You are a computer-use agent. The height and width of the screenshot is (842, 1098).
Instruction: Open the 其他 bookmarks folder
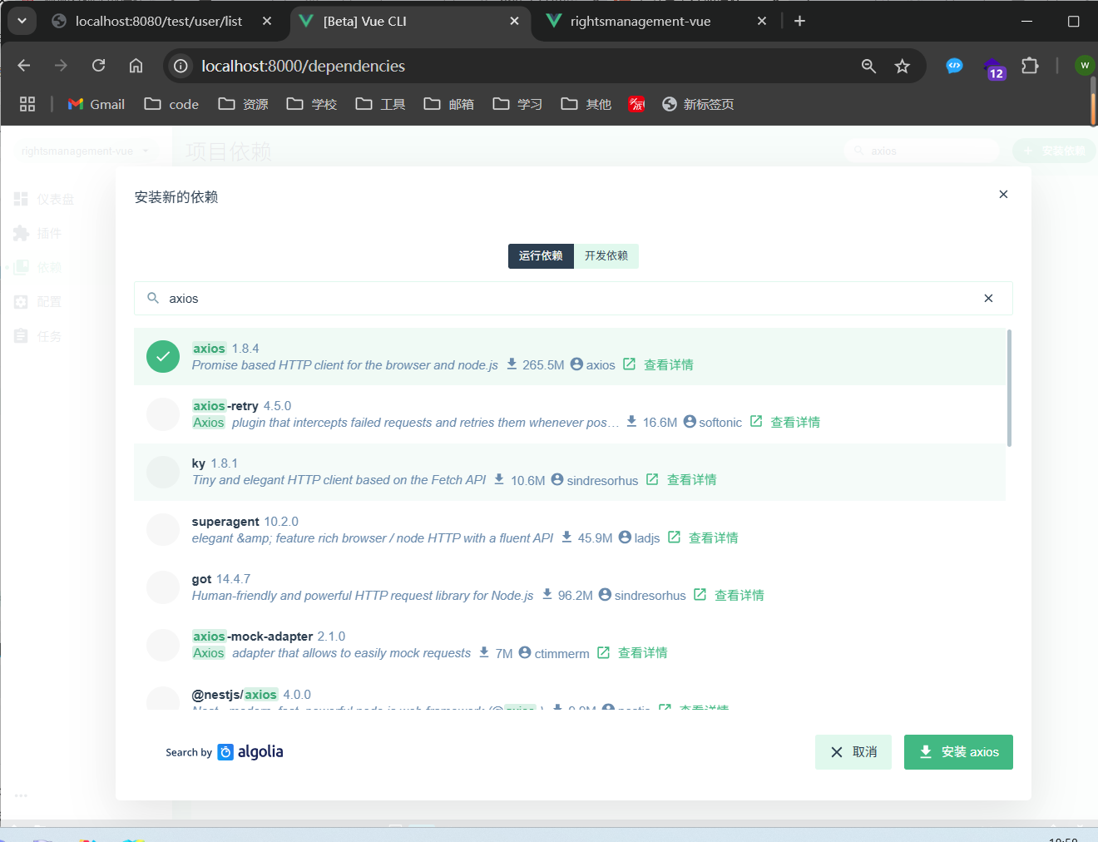(586, 104)
